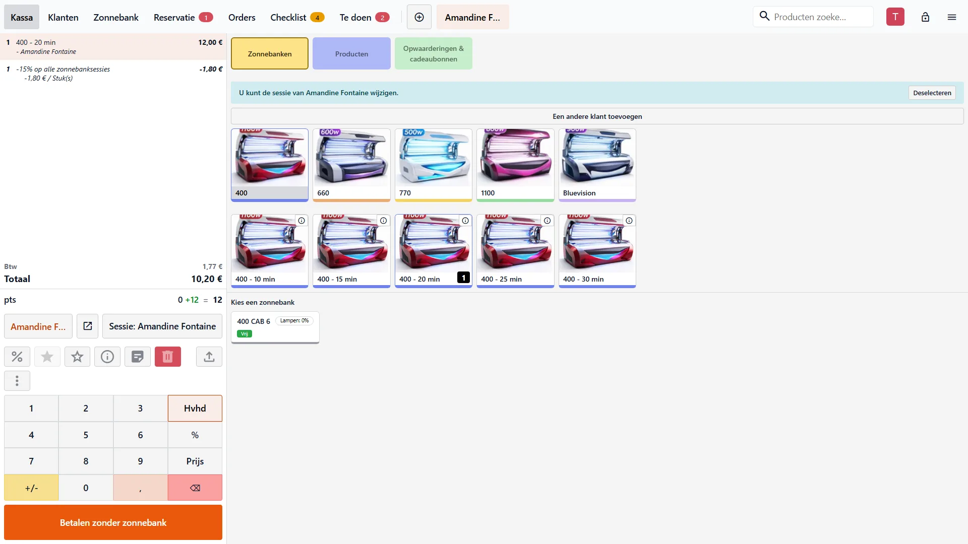
Task: Select Opwaarderingen & cadeaubonnen category
Action: coord(434,53)
